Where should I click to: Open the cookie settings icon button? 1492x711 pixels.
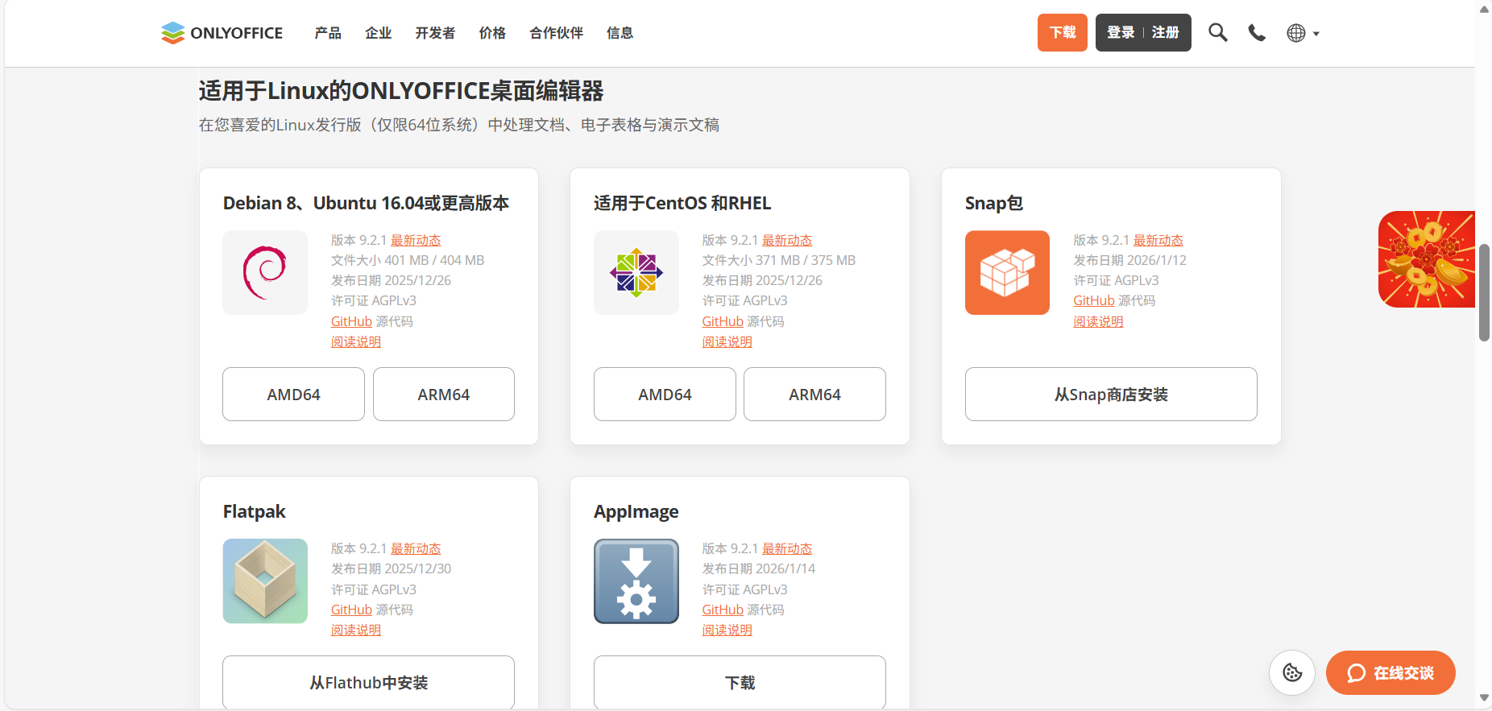click(1292, 672)
